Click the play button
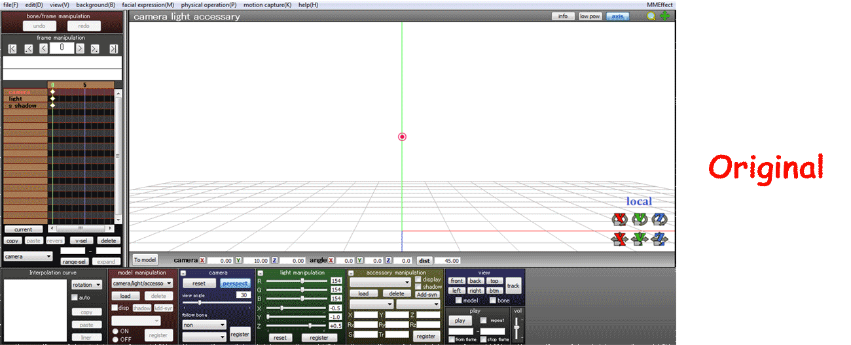The image size is (851, 345). coord(460,321)
